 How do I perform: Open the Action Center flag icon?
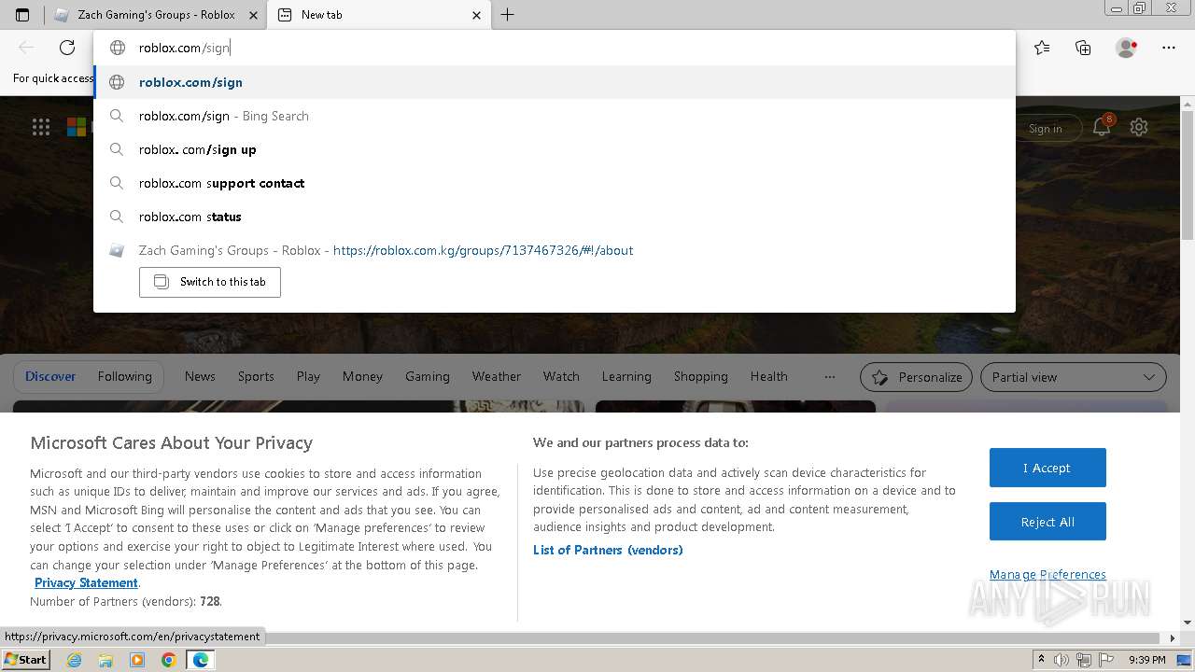coord(1104,660)
